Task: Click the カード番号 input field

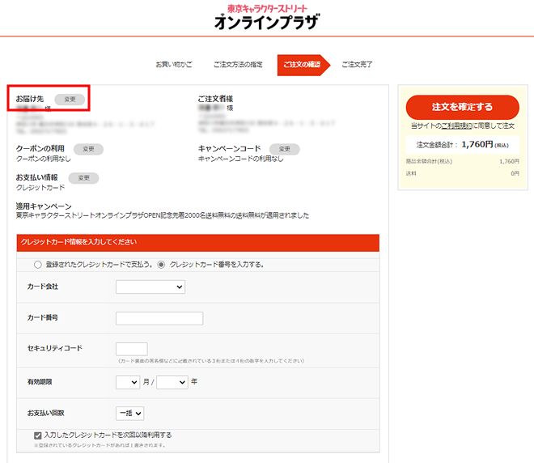Action: click(159, 318)
